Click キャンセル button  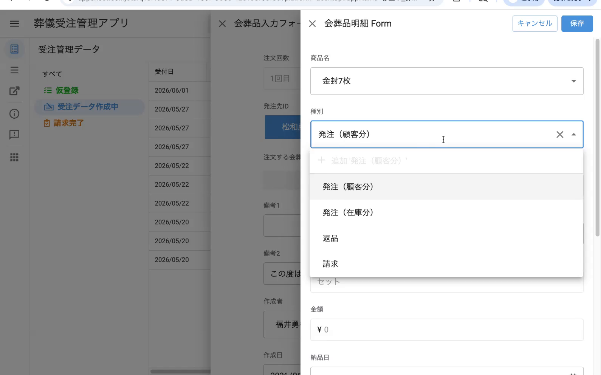coord(535,23)
